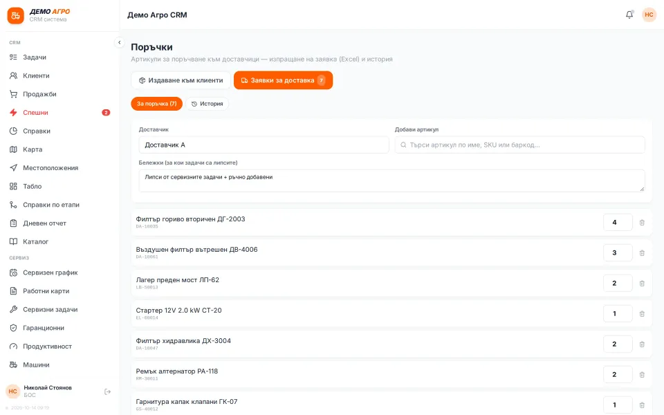Screen dimensions: 664x415
Task: Switch to История tab
Action: pyautogui.click(x=207, y=104)
